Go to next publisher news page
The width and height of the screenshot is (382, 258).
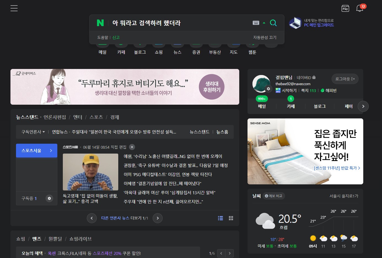[158, 218]
